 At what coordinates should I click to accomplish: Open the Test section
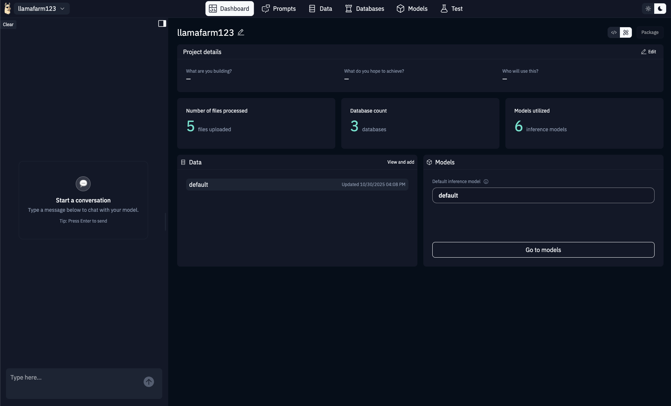451,8
